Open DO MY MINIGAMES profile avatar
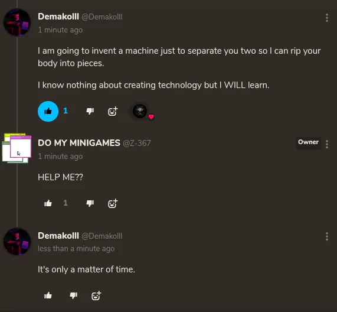This screenshot has width=337, height=312. pos(17,148)
